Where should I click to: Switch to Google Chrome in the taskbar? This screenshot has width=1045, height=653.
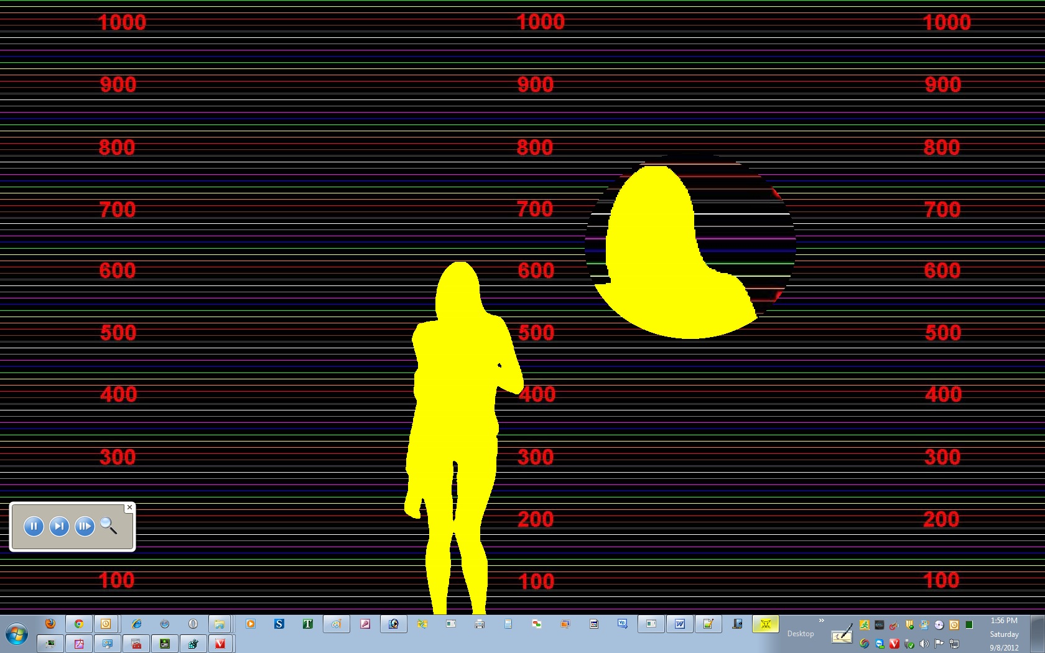79,624
